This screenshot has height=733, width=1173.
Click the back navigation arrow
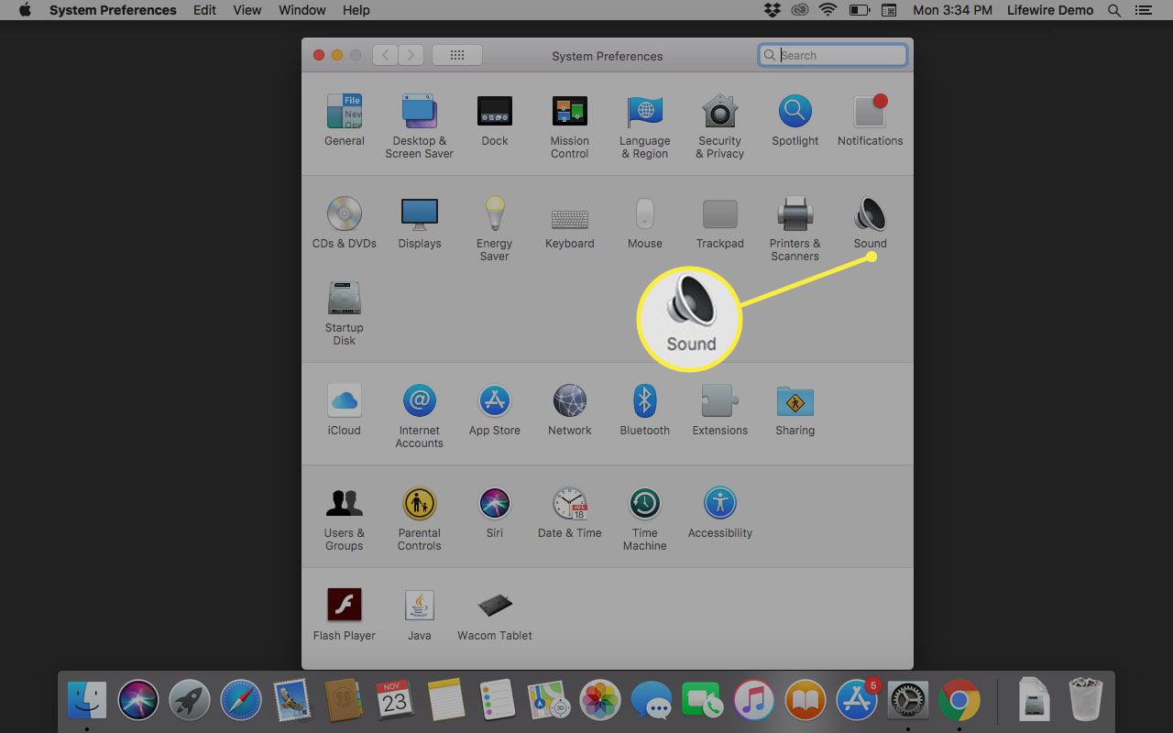pos(386,55)
